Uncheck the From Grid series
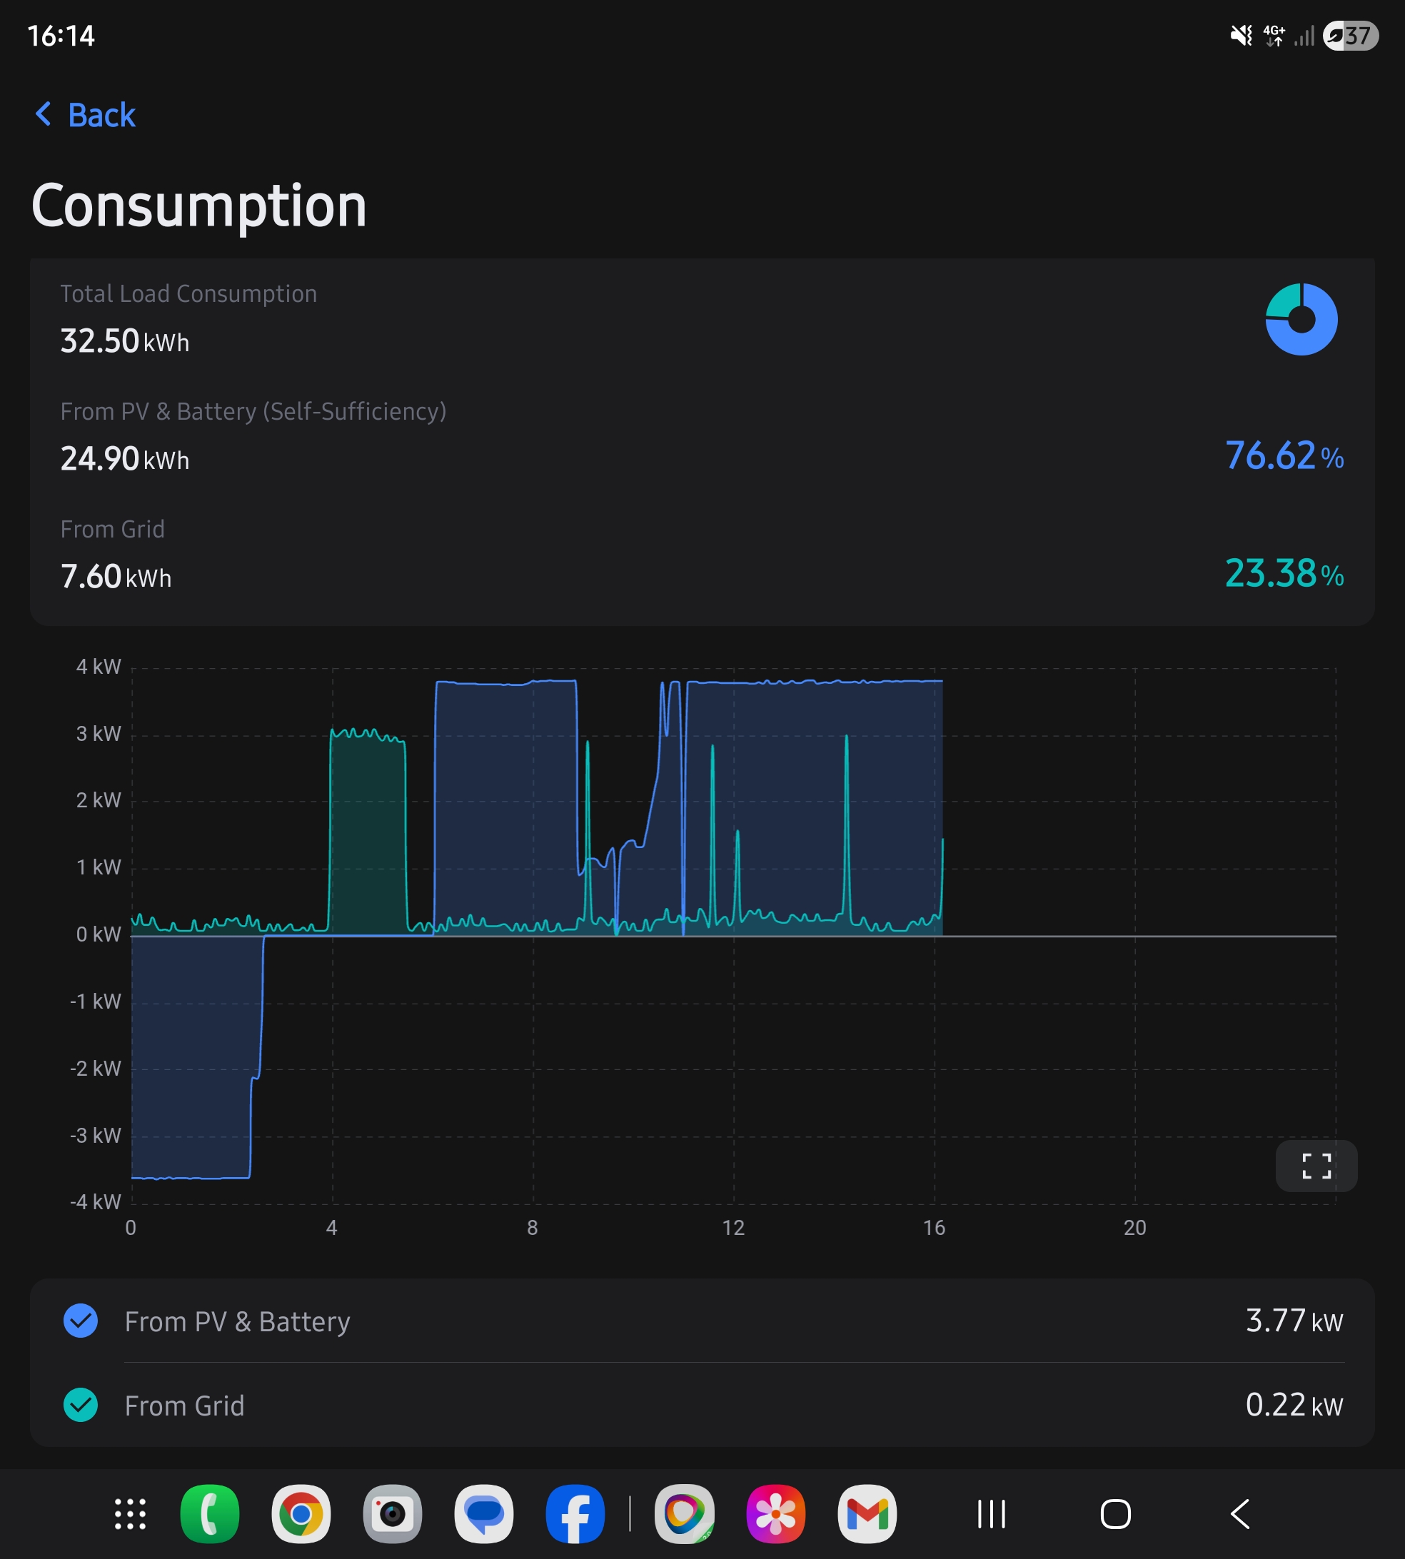Screen dimensions: 1405x1559 [80, 1405]
